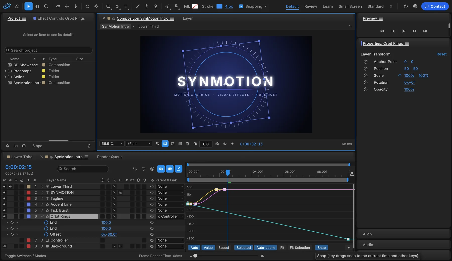Viewport: 452px width, 261px height.
Task: Choose the Rotation tool
Action: (x=87, y=6)
